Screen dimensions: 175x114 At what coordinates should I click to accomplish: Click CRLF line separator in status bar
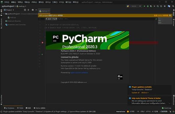coord(142,111)
